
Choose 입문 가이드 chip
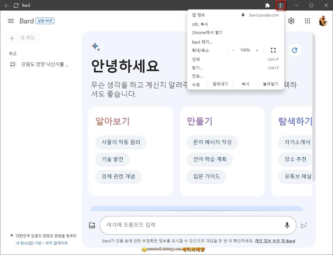click(x=206, y=177)
